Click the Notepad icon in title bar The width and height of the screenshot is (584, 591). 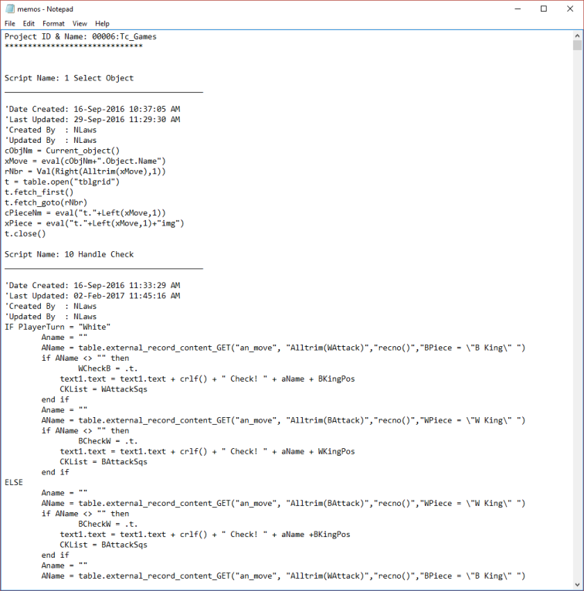[10, 8]
